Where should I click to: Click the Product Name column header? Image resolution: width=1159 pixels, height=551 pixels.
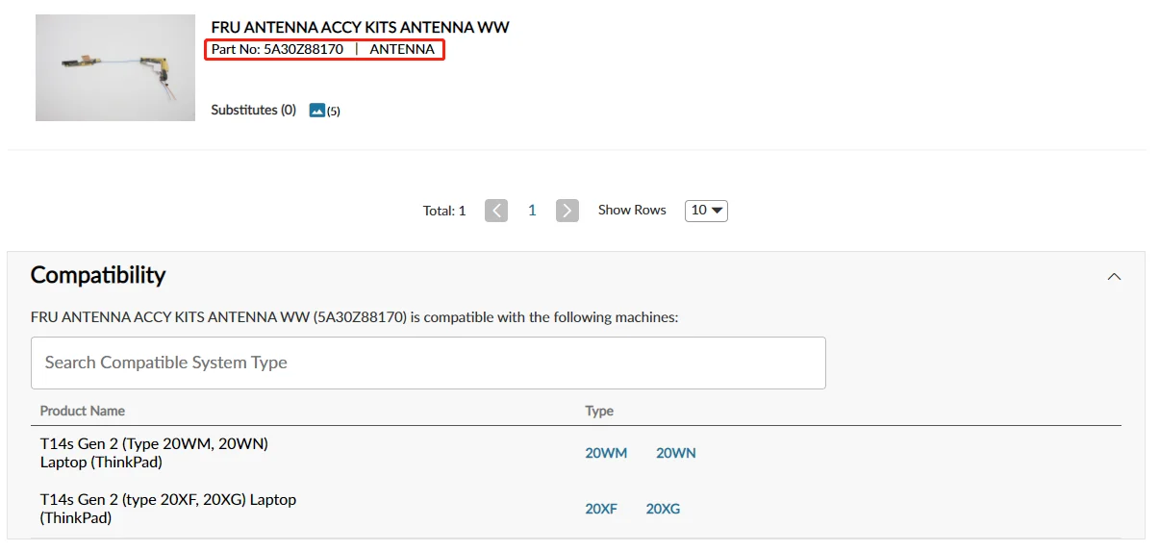coord(83,411)
